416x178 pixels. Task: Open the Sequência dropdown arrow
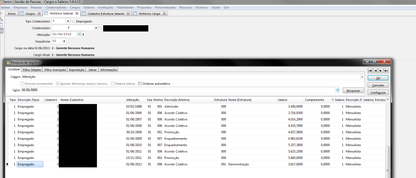[x=64, y=41]
